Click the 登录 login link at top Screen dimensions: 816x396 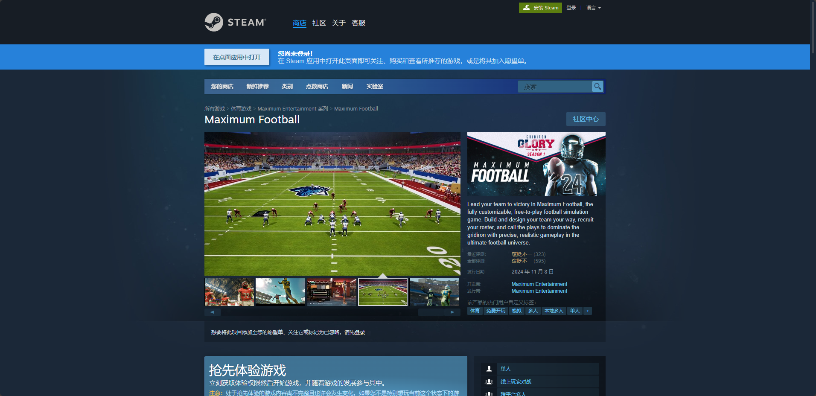571,8
